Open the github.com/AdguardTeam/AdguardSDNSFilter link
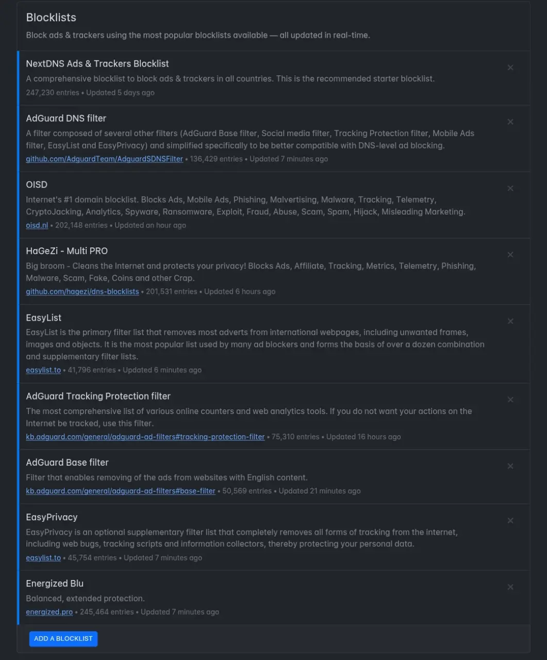The image size is (547, 660). [105, 159]
